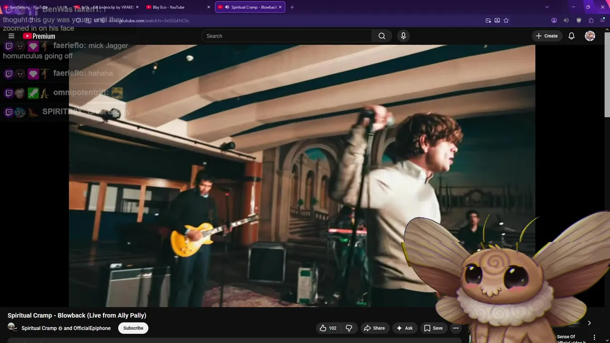The image size is (610, 343).
Task: Expand the browser tab list chevron
Action: (x=547, y=7)
